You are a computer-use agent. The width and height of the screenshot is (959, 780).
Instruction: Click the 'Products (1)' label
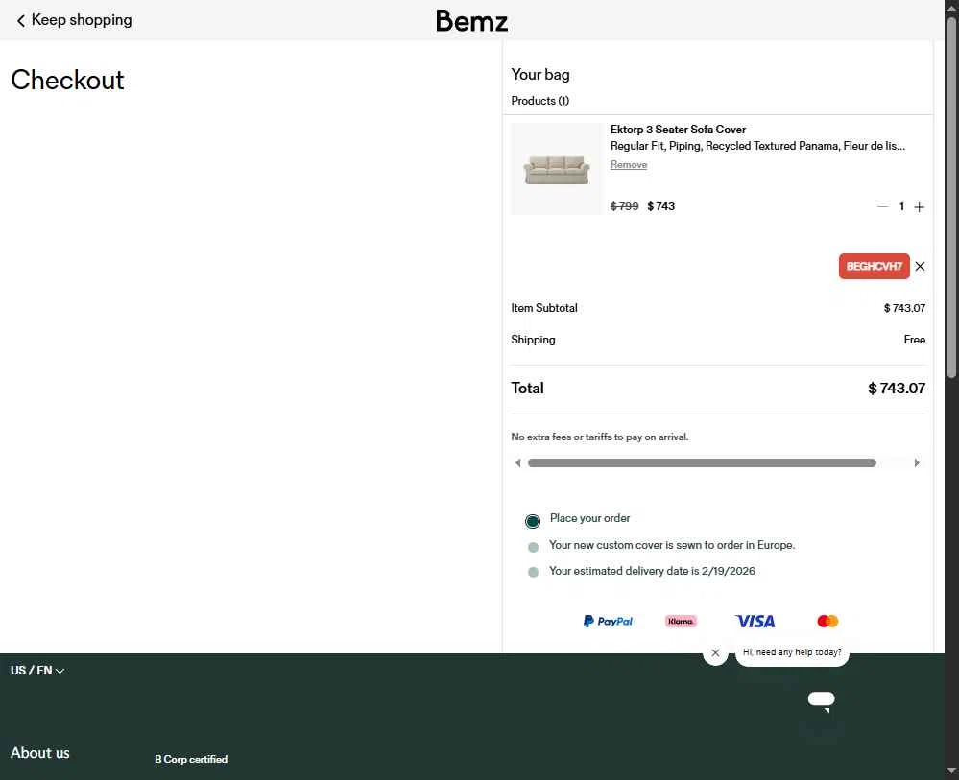(540, 101)
